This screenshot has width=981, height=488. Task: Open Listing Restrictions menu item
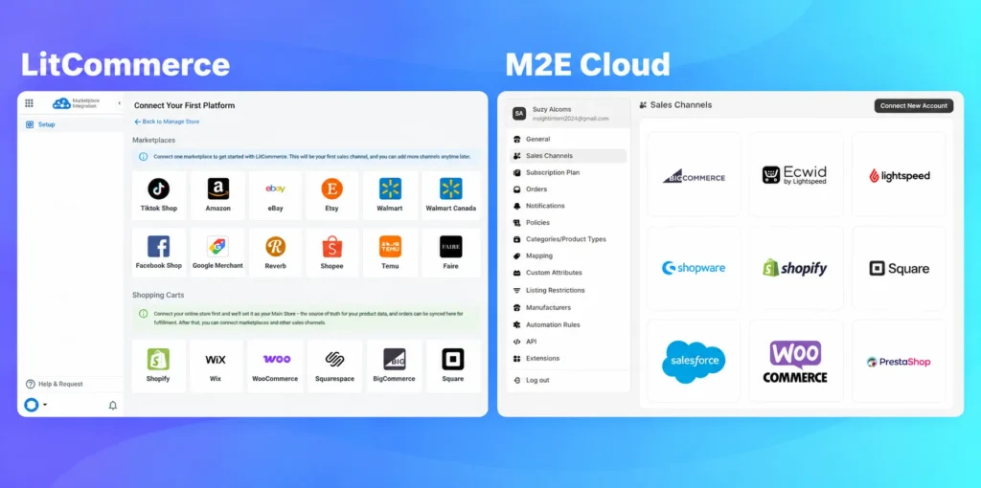tap(568, 290)
